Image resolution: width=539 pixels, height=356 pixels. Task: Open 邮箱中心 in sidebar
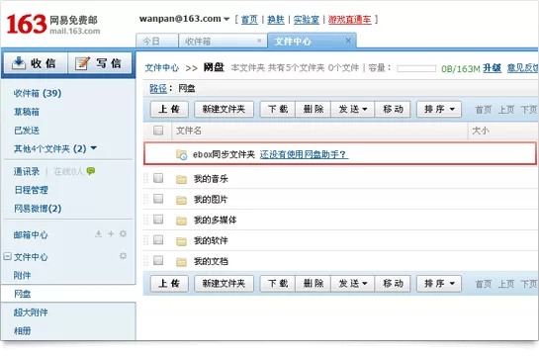[x=31, y=235]
